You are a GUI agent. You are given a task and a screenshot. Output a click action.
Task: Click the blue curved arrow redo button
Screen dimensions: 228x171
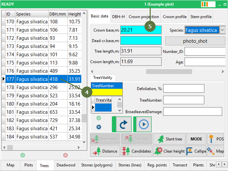coord(123,124)
